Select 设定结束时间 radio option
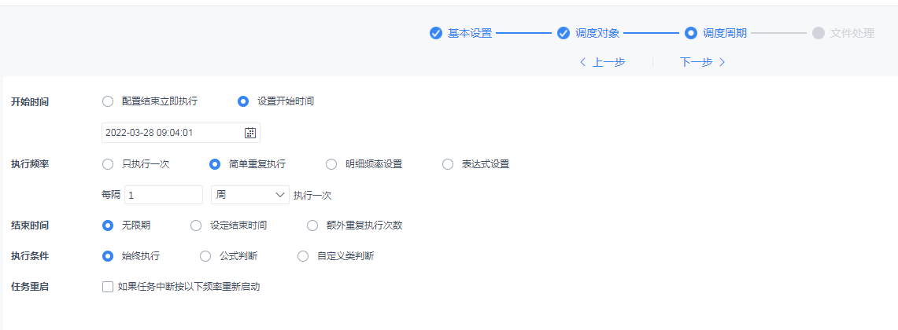The height and width of the screenshot is (330, 898). point(196,225)
